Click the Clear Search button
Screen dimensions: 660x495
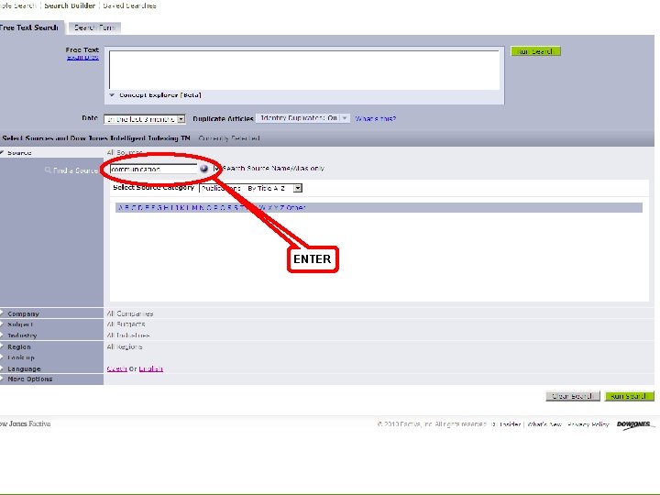(572, 396)
